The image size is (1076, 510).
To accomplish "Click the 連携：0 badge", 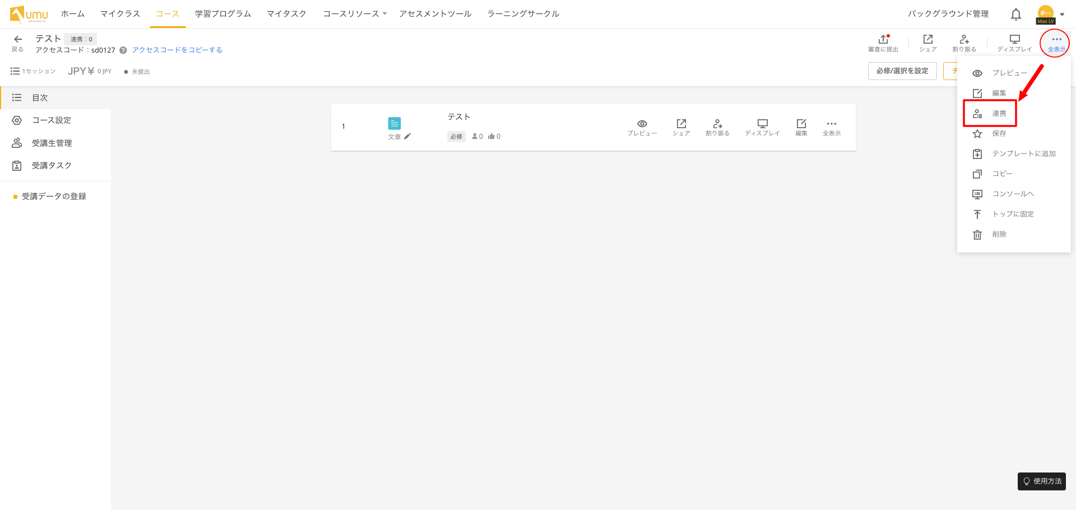I will tap(81, 39).
